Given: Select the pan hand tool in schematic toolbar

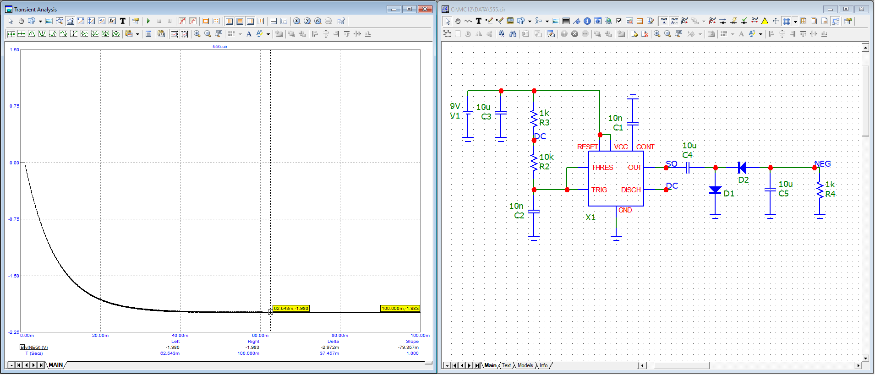Looking at the screenshot, I should click(458, 21).
